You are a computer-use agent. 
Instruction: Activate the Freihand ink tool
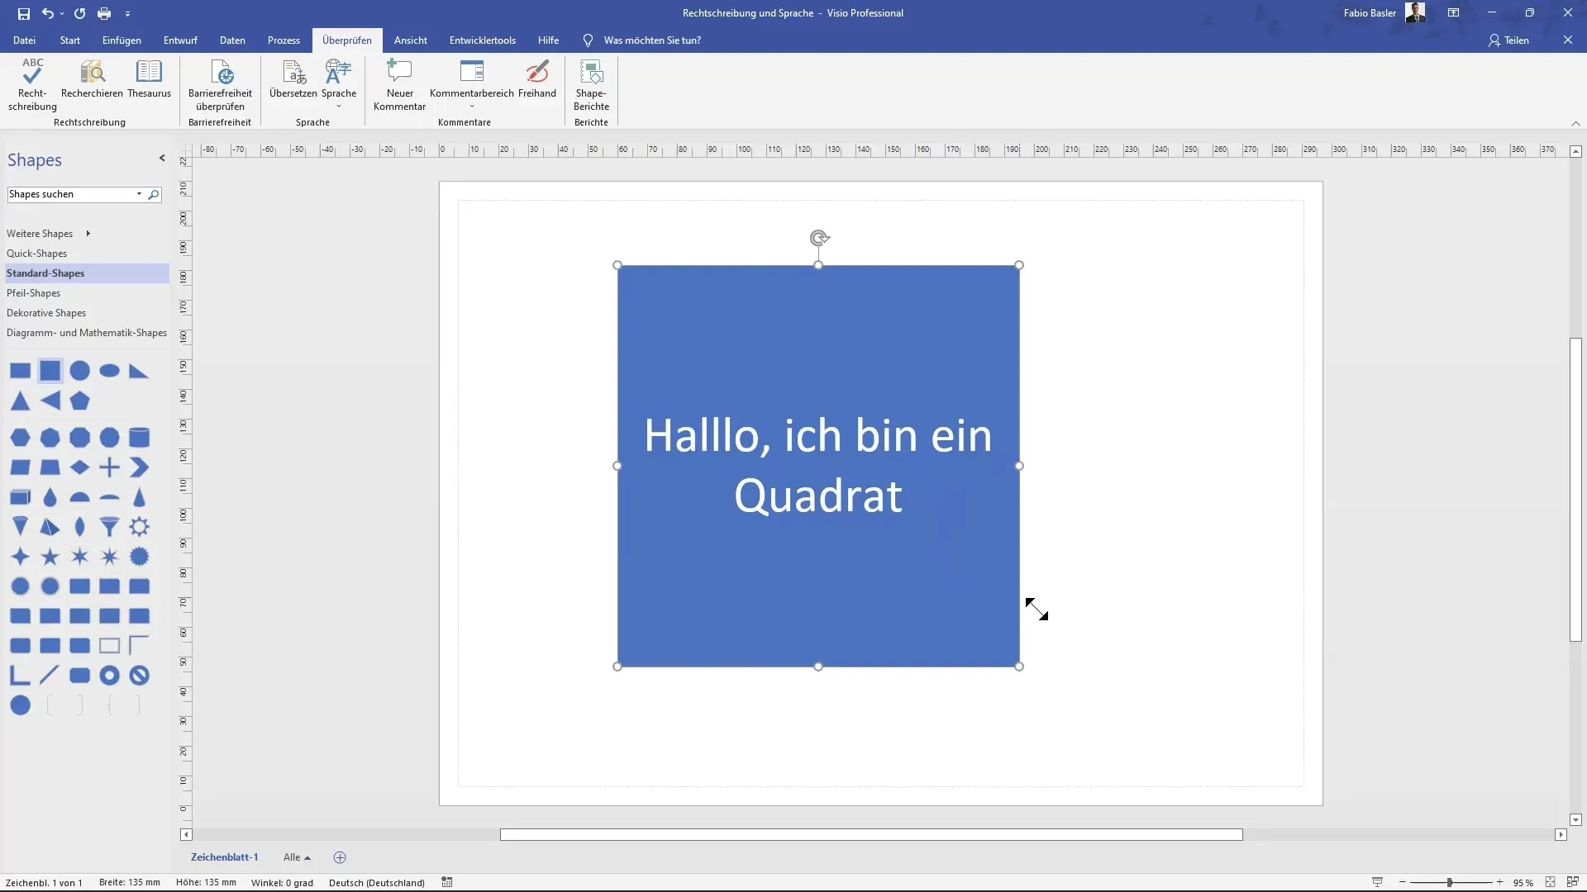pos(537,79)
